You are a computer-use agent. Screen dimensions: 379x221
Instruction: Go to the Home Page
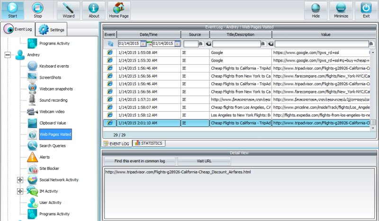119,10
